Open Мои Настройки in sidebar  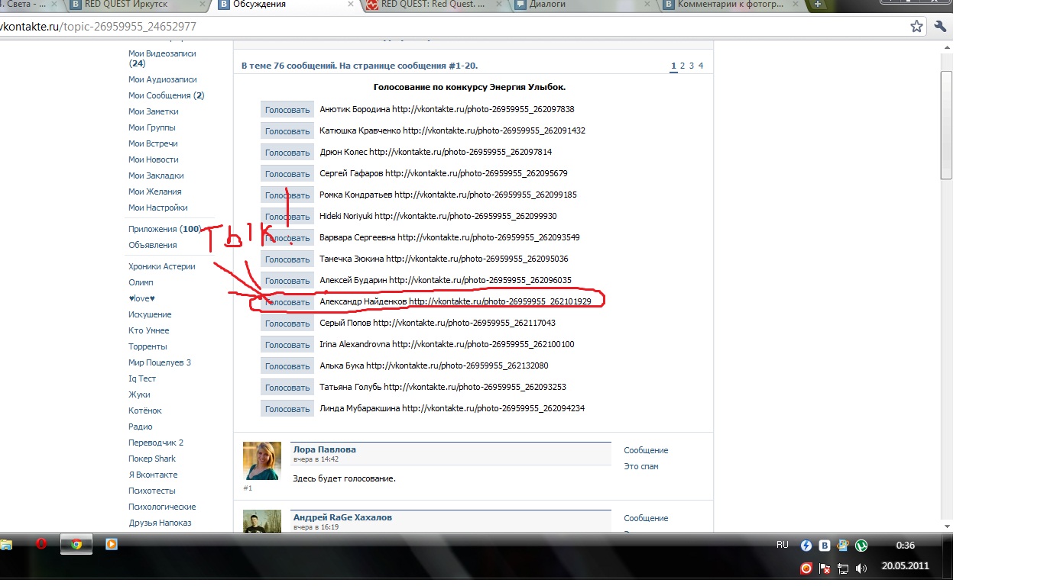coord(157,208)
